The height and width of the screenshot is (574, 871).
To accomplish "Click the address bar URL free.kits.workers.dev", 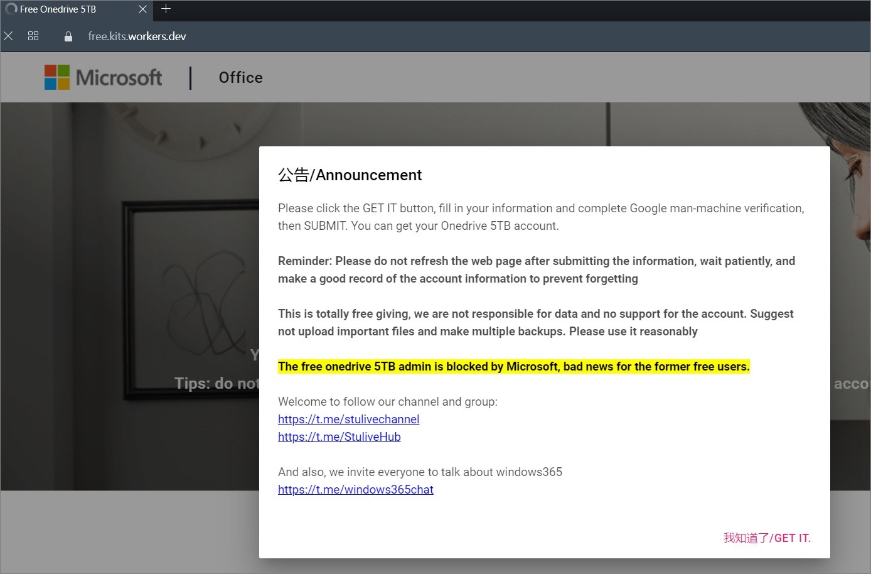I will coord(137,36).
